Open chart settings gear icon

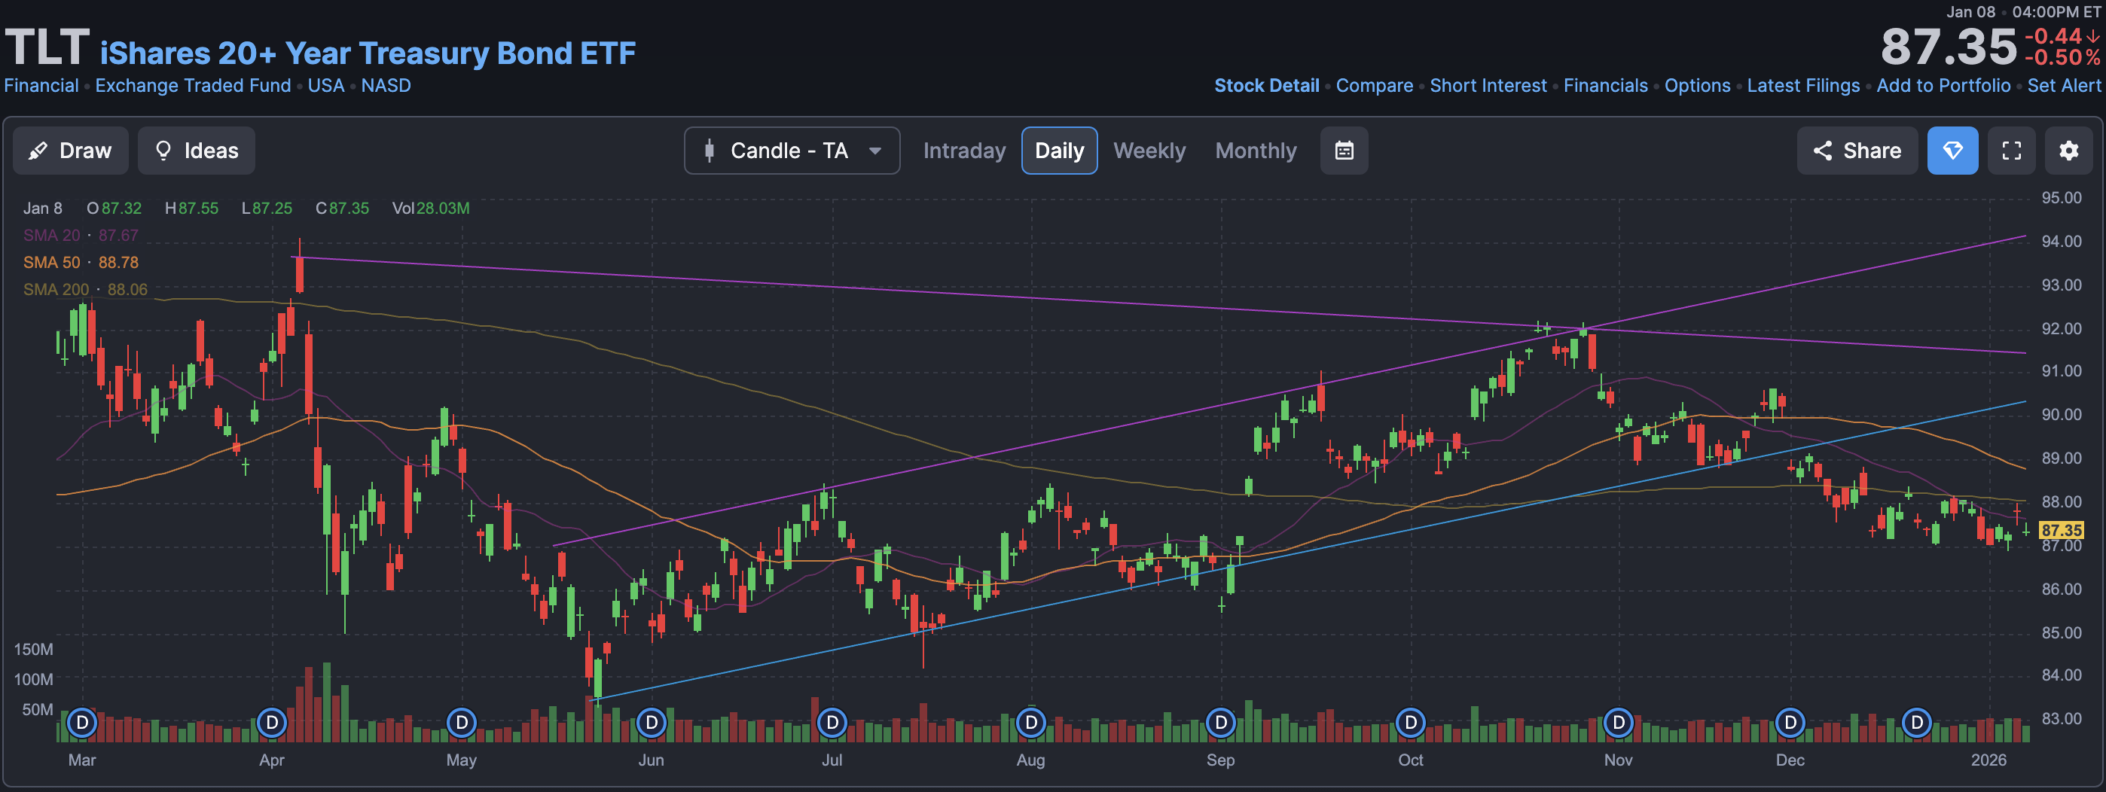pyautogui.click(x=2068, y=151)
